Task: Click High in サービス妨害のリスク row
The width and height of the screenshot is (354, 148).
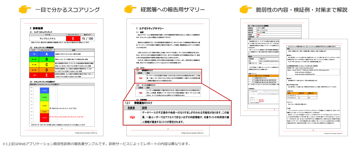Action: 141,93
